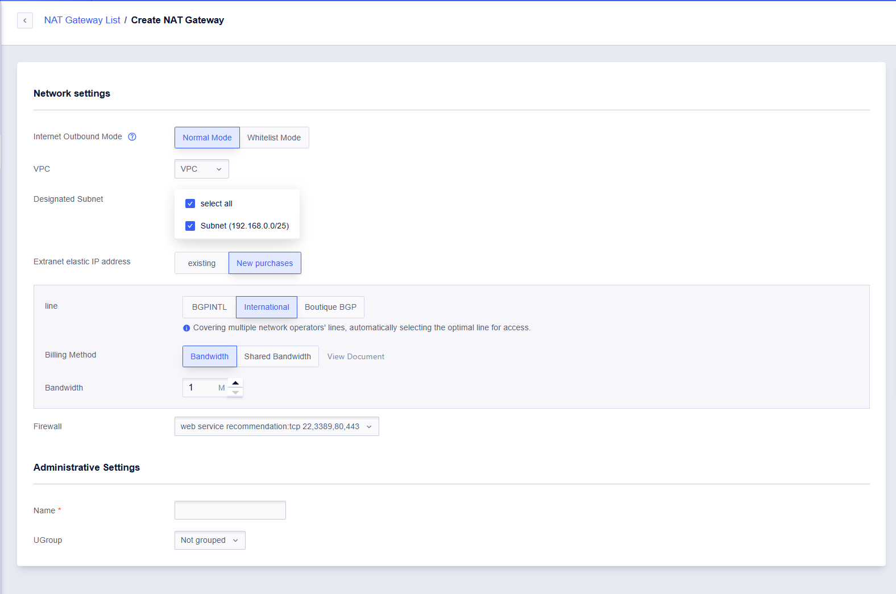
Task: Click the back arrow button
Action: (x=25, y=20)
